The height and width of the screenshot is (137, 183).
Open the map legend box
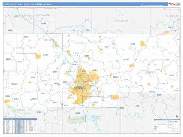click(x=167, y=126)
